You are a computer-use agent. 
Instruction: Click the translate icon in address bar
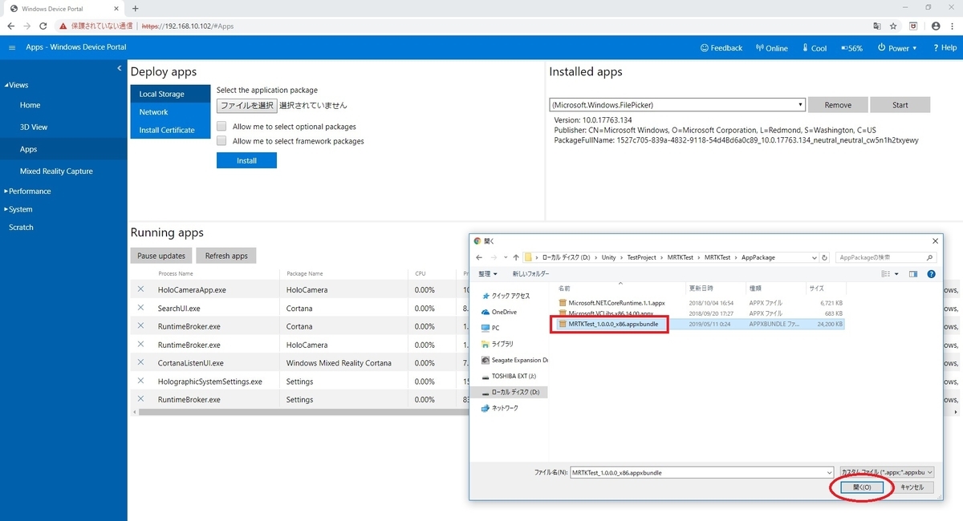[876, 26]
